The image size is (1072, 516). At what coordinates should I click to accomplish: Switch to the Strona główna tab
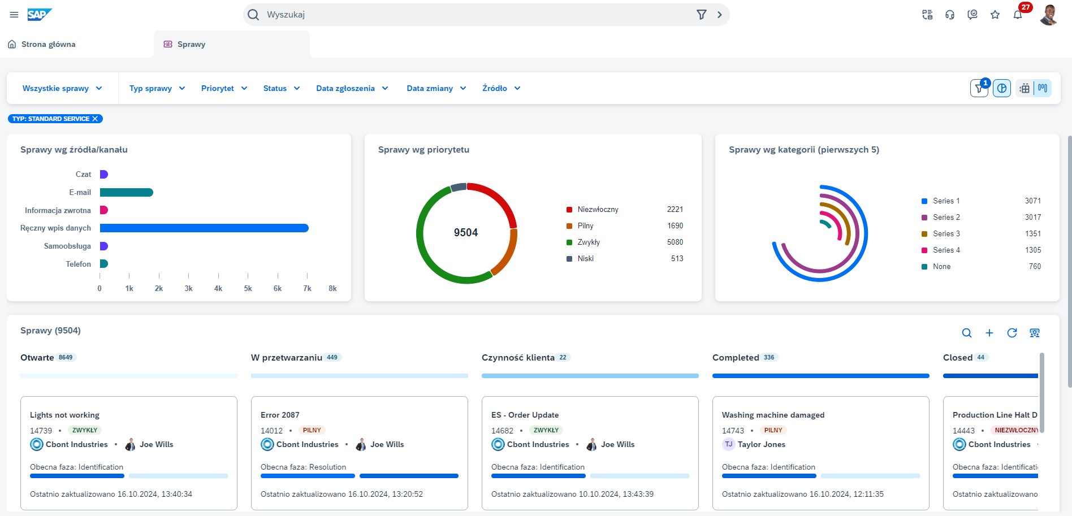click(48, 44)
